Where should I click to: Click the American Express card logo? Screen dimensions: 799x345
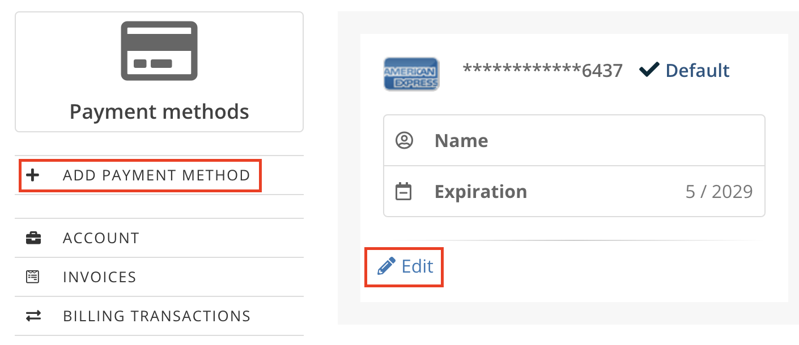(411, 74)
